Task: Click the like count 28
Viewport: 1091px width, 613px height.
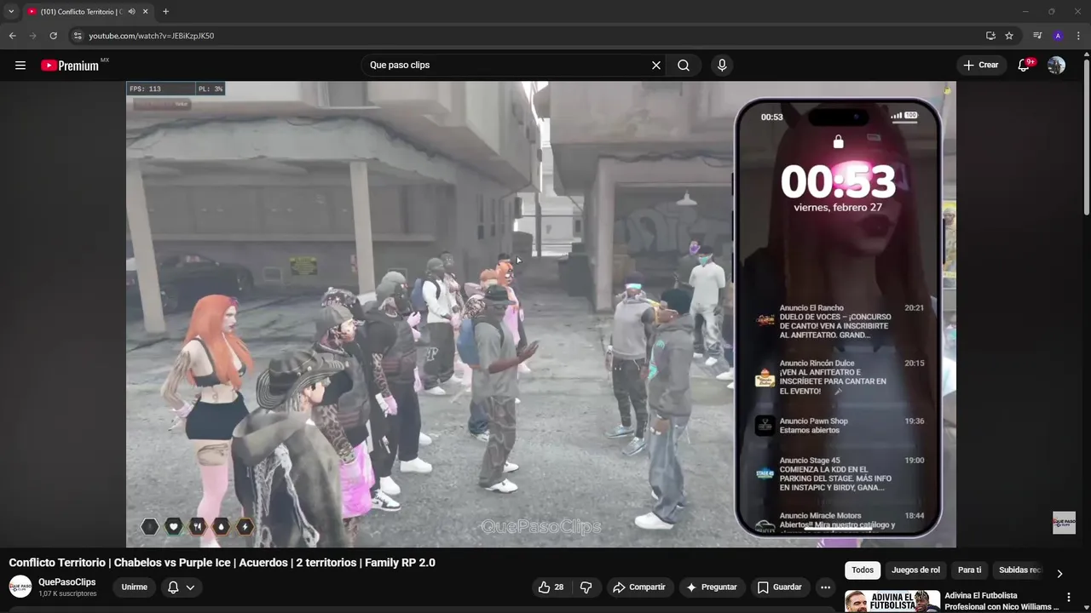Action: point(559,587)
